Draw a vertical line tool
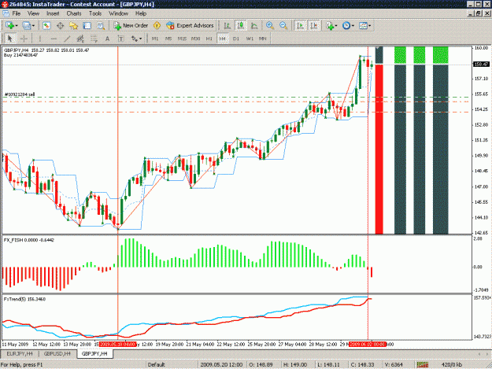The width and height of the screenshot is (492, 369). pyautogui.click(x=40, y=39)
